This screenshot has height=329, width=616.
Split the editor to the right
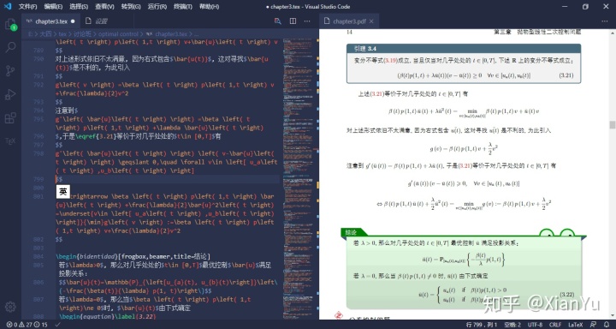293,21
